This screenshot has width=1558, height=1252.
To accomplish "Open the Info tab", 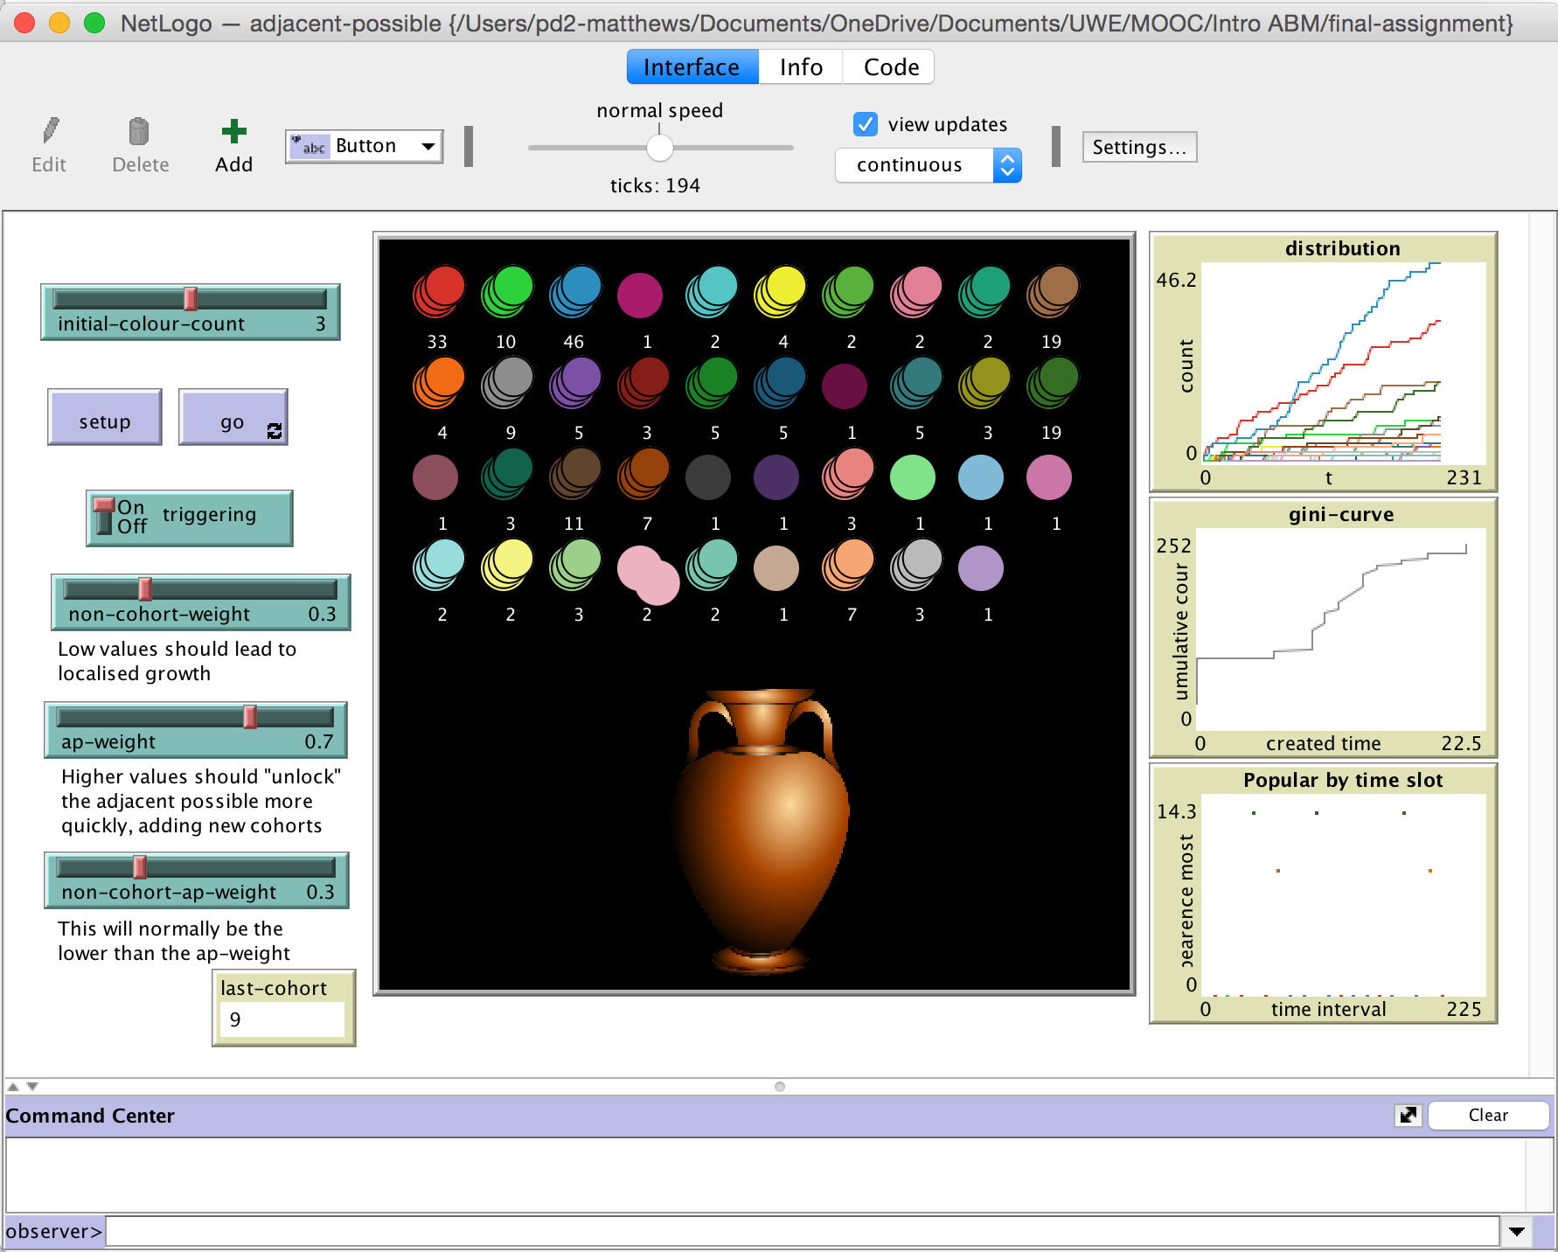I will [x=800, y=66].
